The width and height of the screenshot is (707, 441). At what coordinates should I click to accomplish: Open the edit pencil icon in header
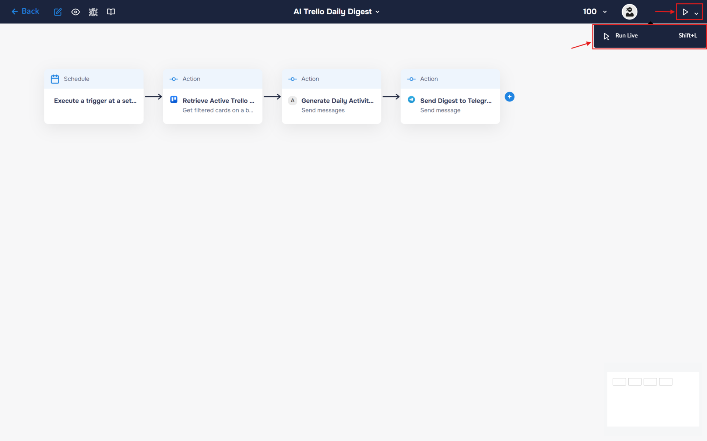coord(58,12)
